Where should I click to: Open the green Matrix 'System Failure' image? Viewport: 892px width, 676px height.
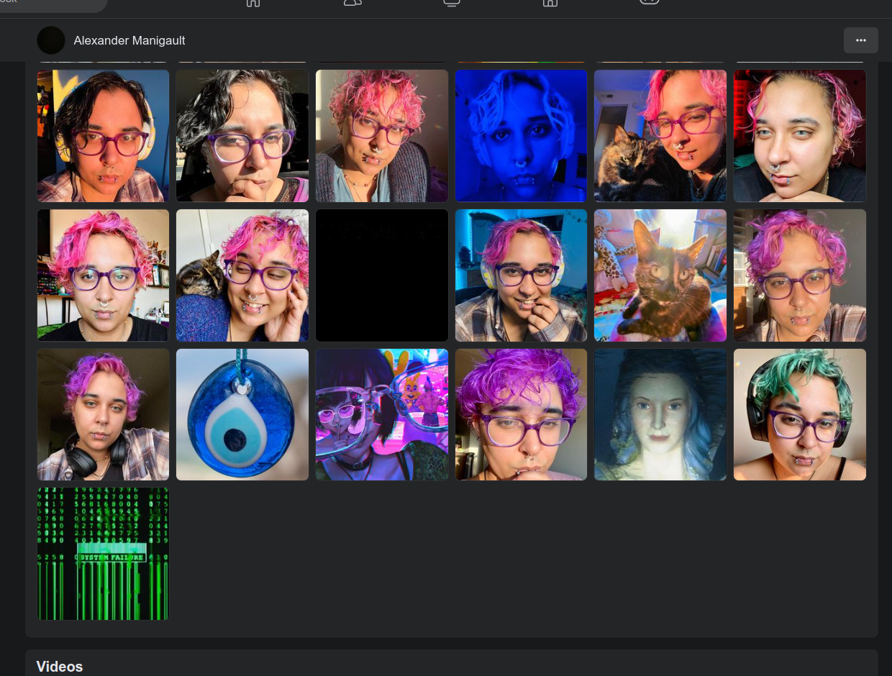point(103,553)
